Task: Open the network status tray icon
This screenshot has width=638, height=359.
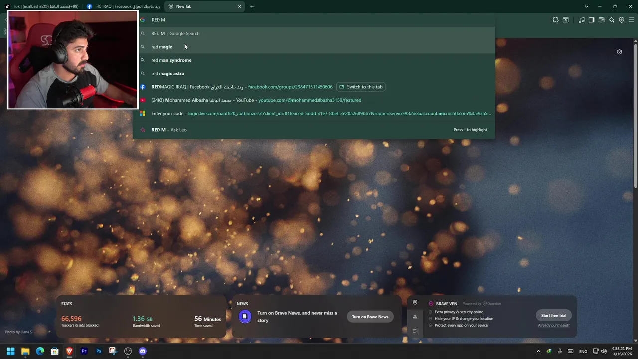Action: pyautogui.click(x=596, y=351)
